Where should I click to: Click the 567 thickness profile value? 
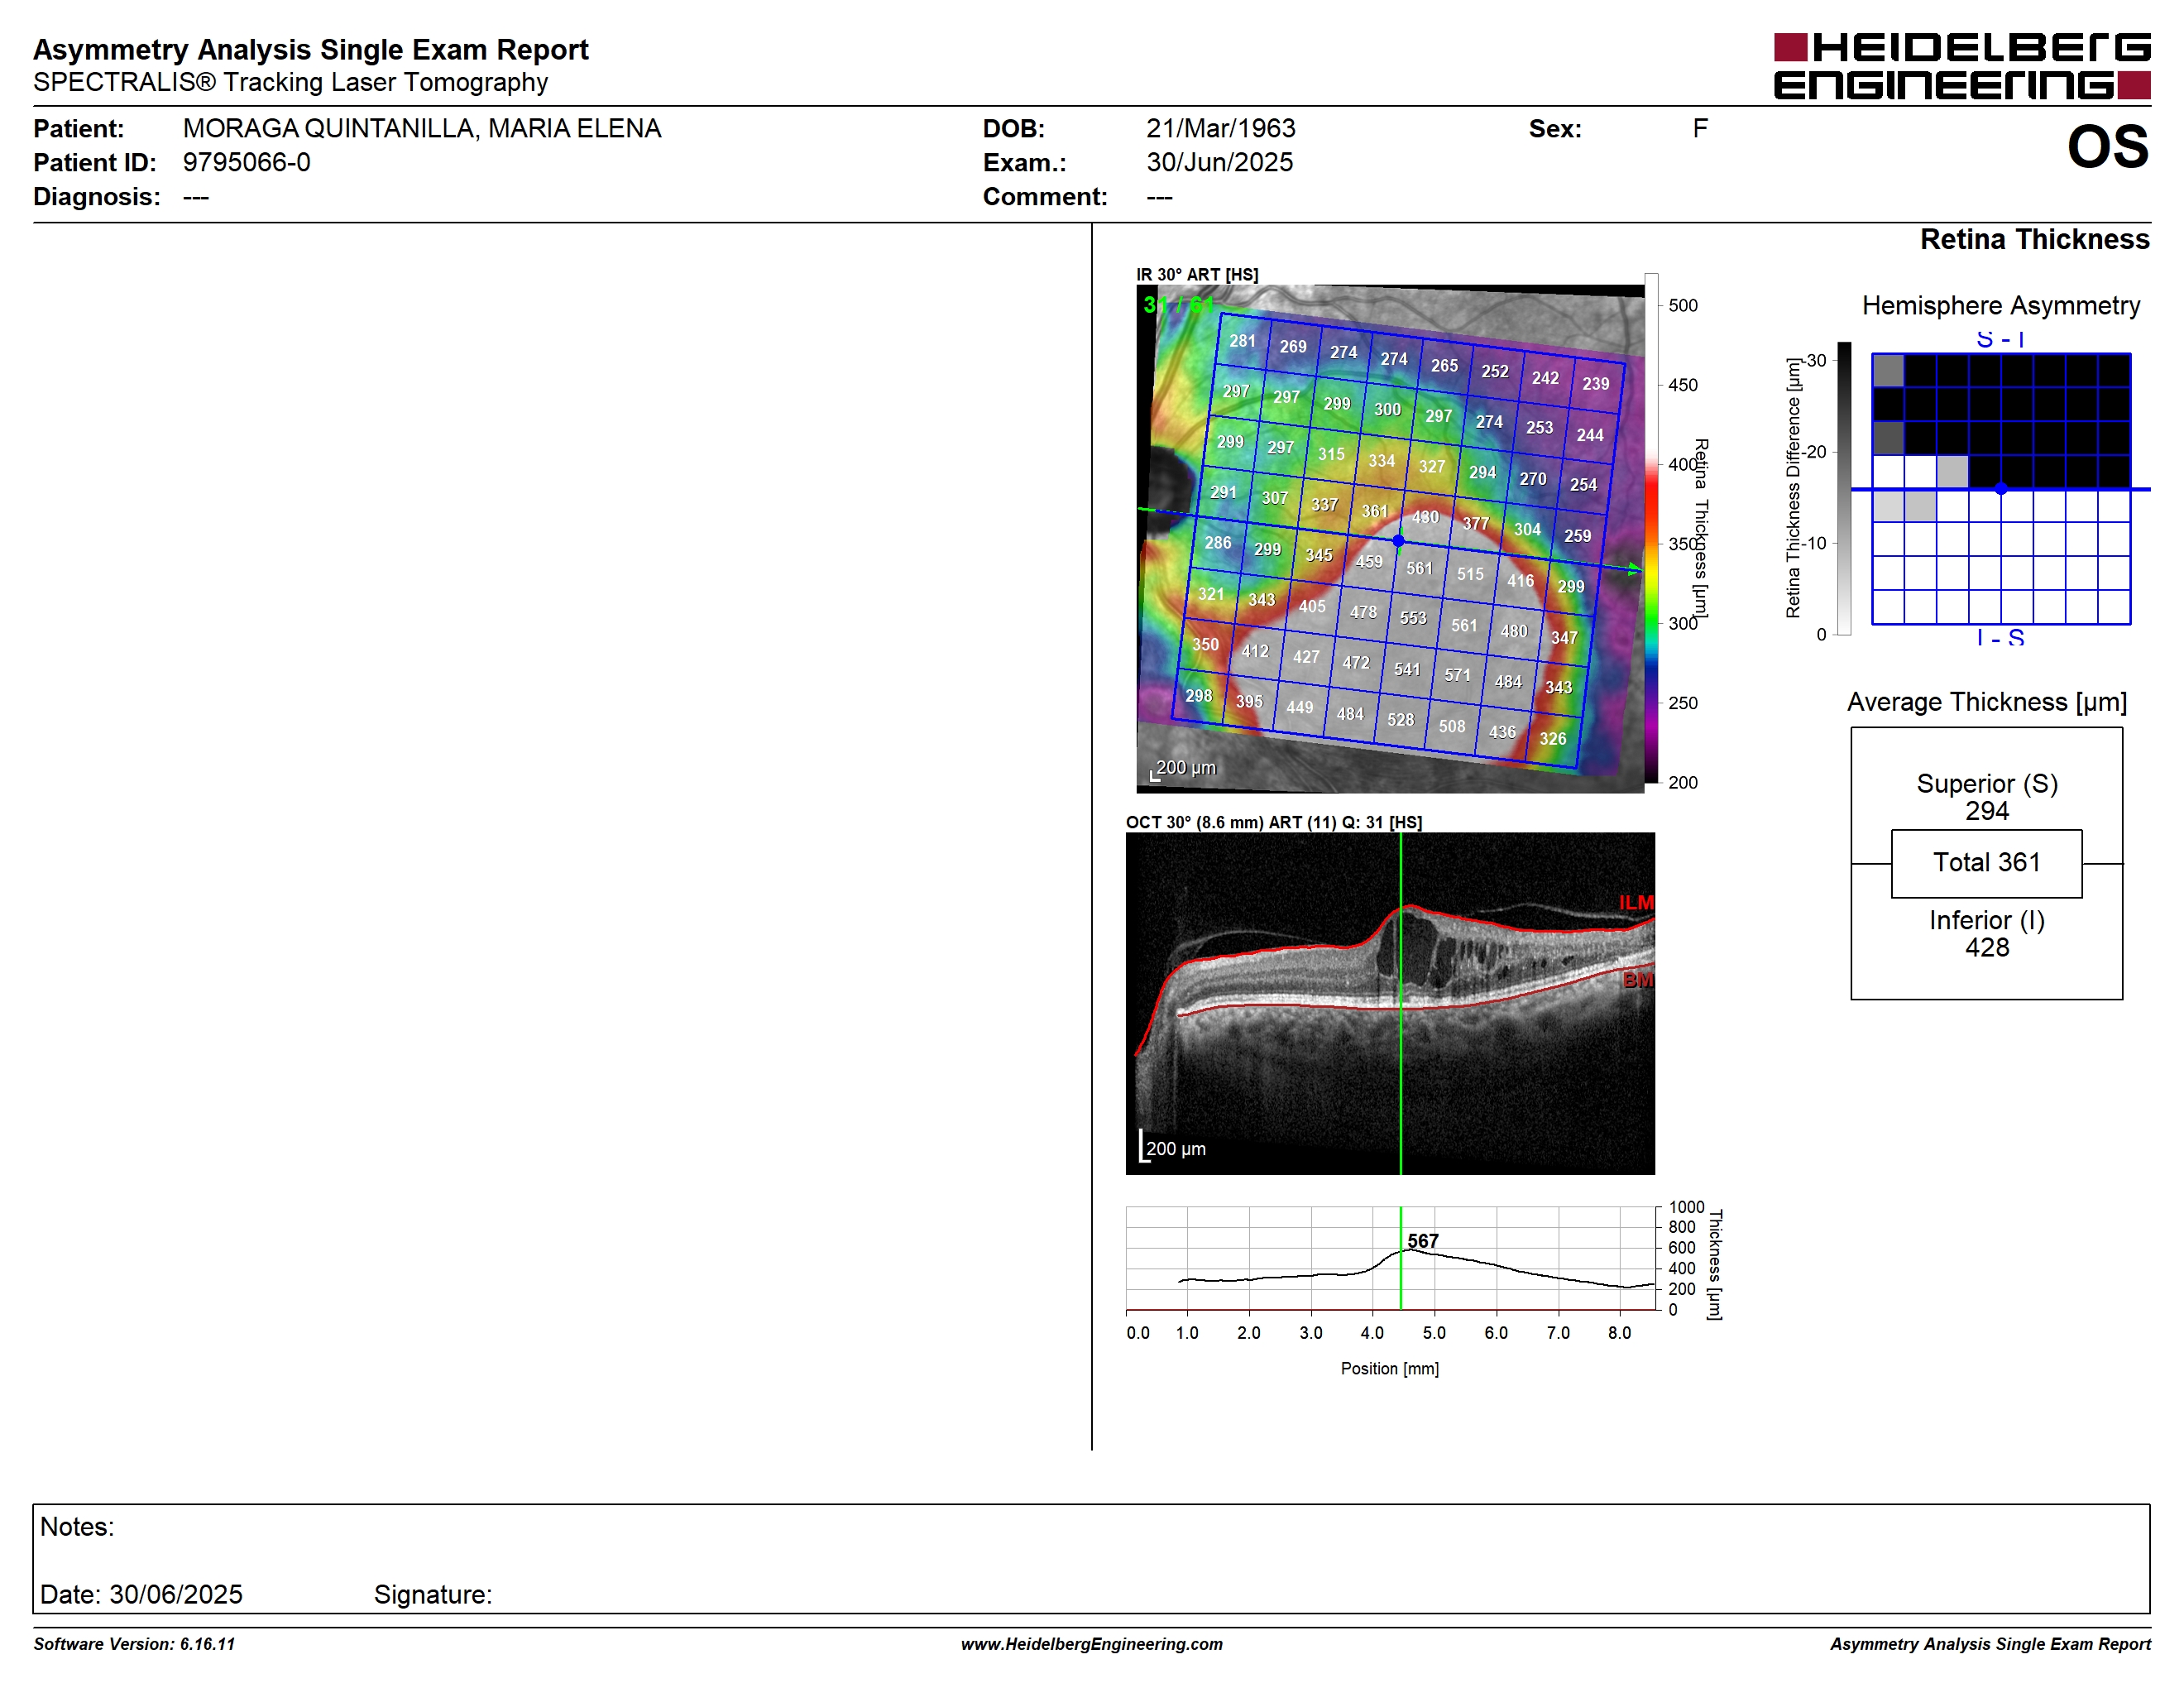coord(1423,1241)
